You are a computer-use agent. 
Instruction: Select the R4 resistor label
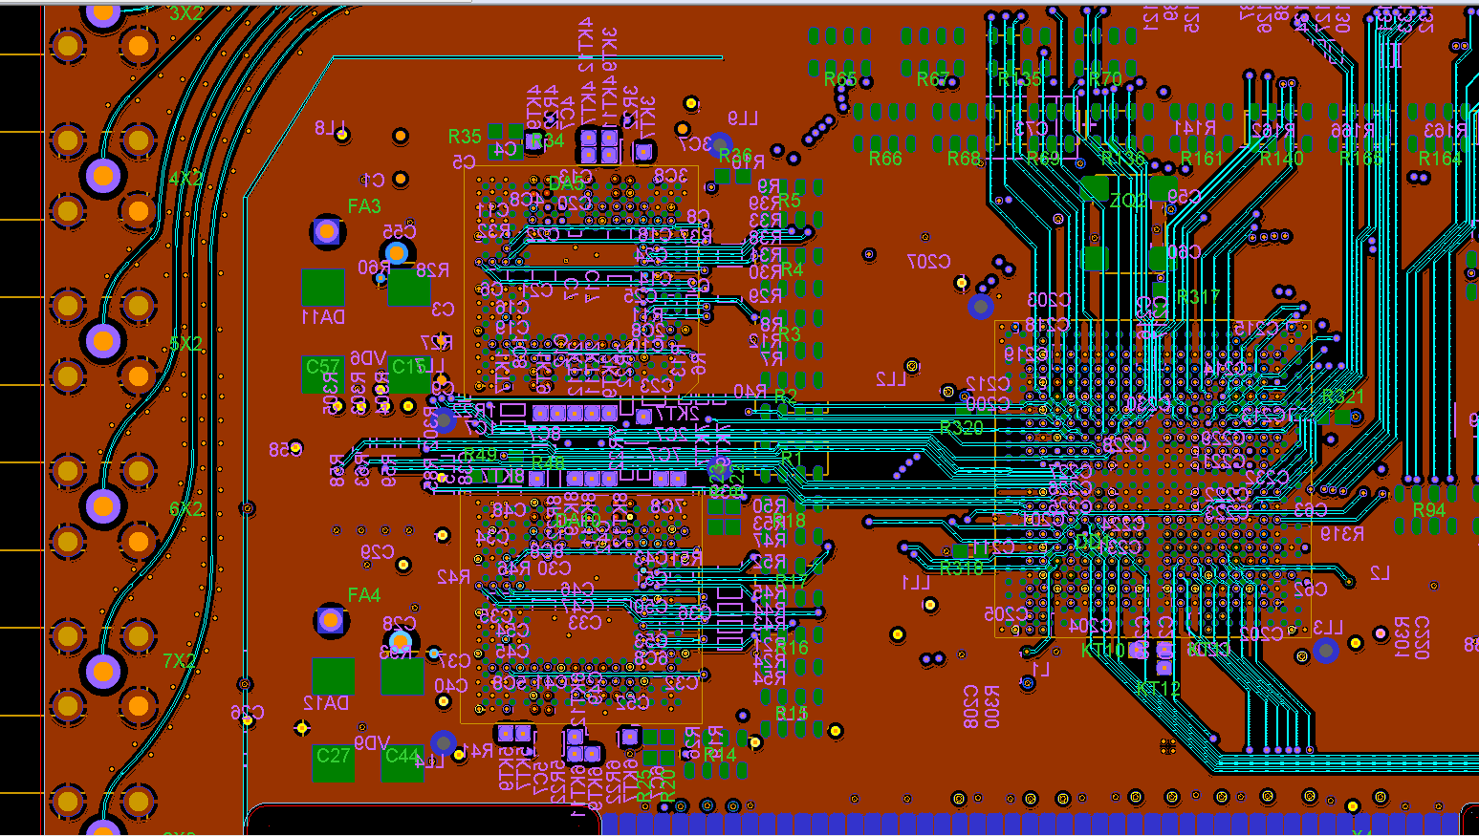coord(792,270)
